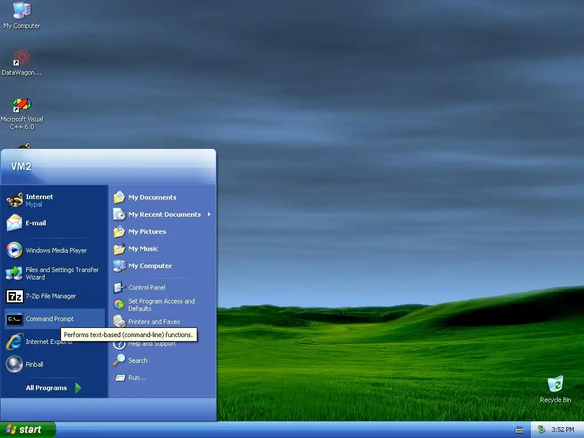Image resolution: width=584 pixels, height=438 pixels.
Task: Open Control Panel label
Action: point(147,287)
